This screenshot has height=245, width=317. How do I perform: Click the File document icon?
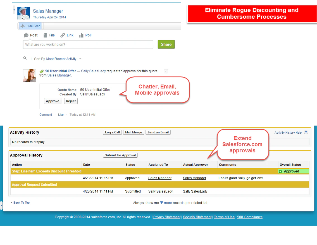(x=45, y=35)
